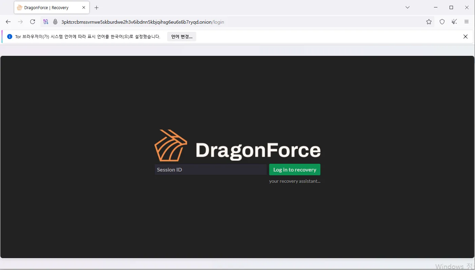This screenshot has height=270, width=475.
Task: Expand the list all tabs chevron
Action: pyautogui.click(x=408, y=7)
